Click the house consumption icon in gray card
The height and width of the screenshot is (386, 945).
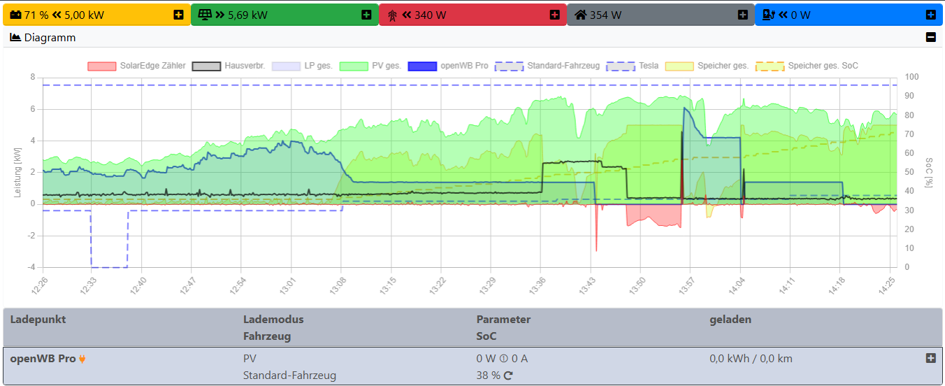580,15
